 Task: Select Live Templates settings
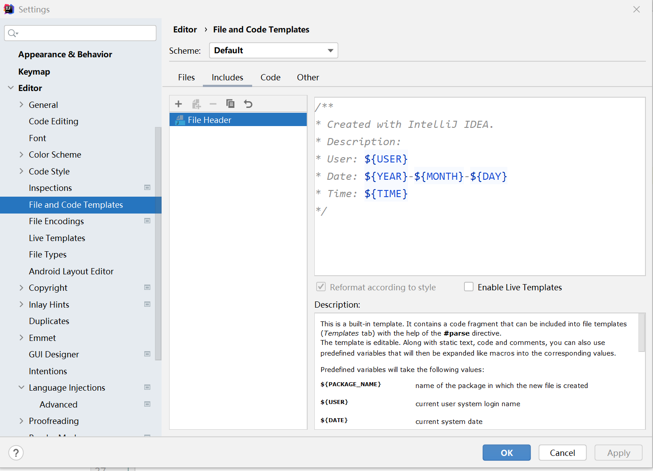click(57, 238)
